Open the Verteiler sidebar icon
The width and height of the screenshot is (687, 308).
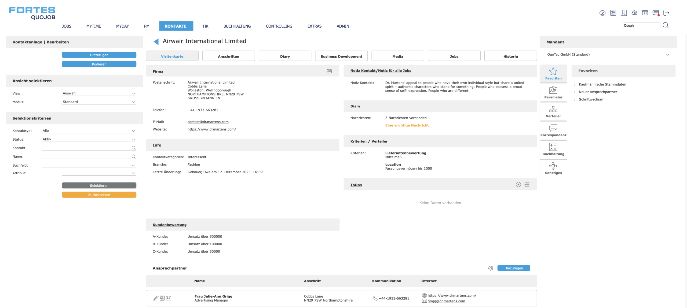coord(553,111)
